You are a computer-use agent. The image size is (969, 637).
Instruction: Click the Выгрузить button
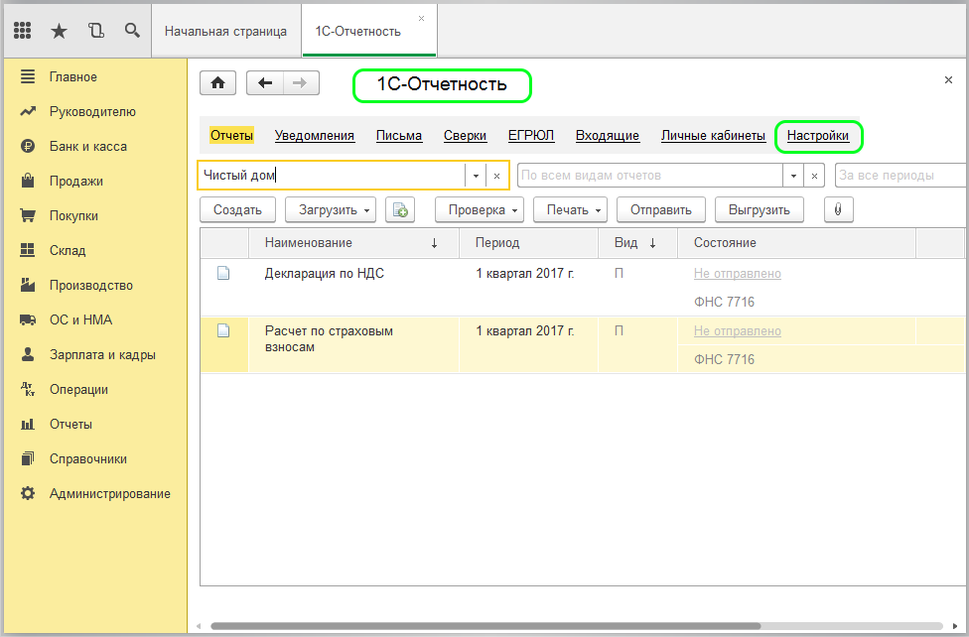point(759,210)
